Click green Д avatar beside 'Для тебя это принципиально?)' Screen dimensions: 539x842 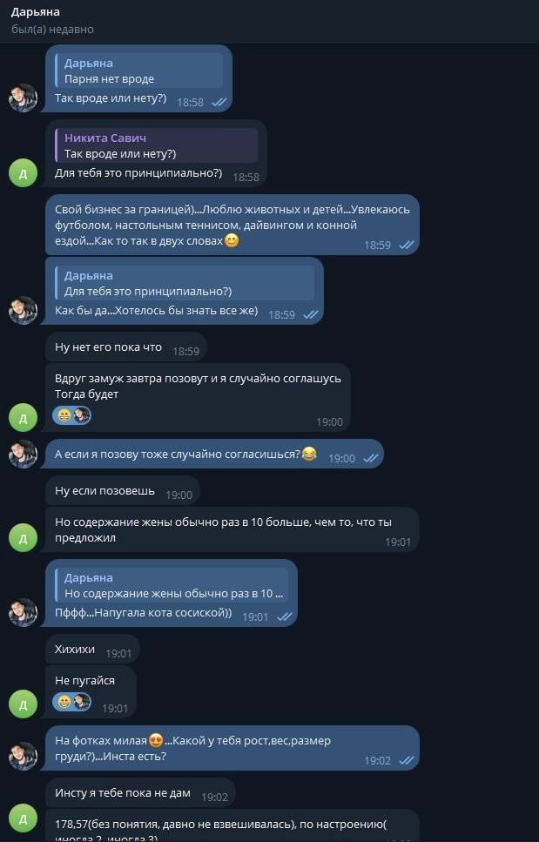23,172
